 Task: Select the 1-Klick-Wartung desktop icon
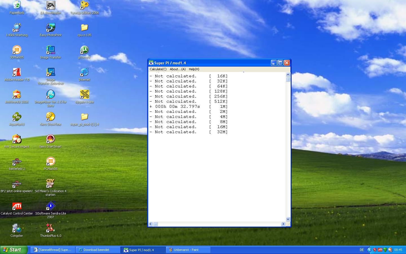pos(17,27)
